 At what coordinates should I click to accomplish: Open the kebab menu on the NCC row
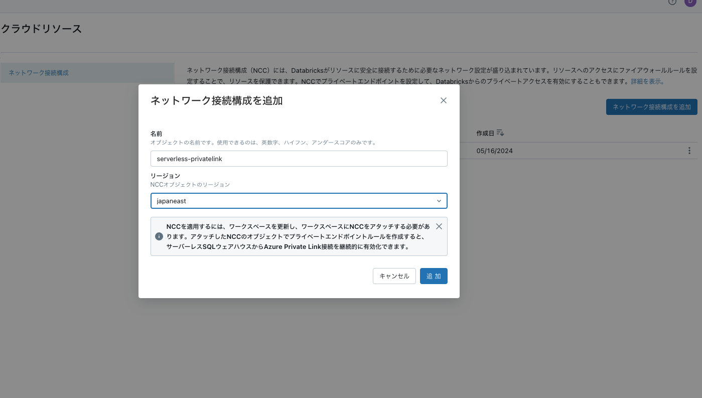(x=689, y=151)
